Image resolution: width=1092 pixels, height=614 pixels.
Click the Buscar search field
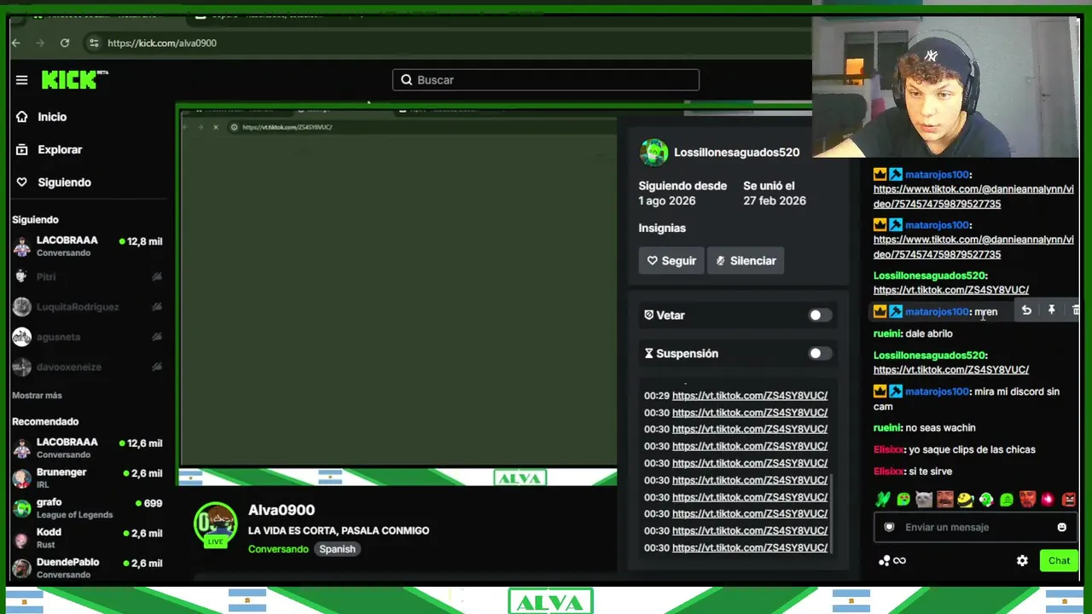click(x=546, y=80)
